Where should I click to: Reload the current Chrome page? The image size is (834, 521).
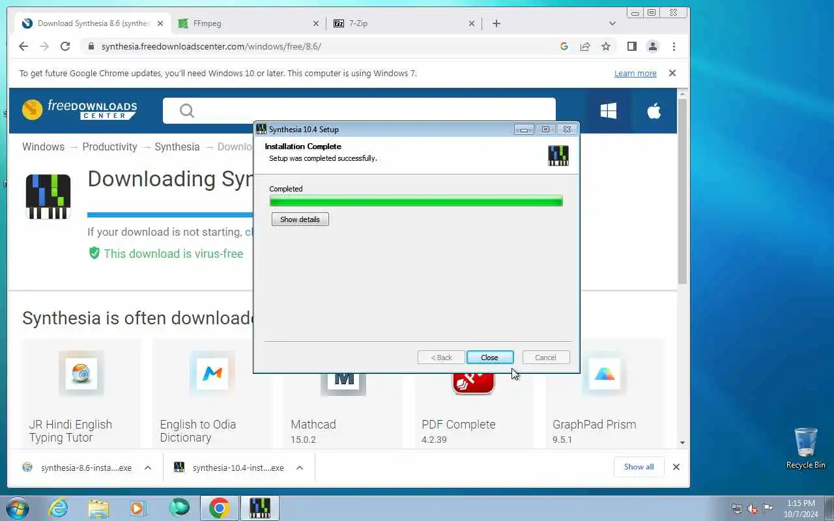[65, 46]
